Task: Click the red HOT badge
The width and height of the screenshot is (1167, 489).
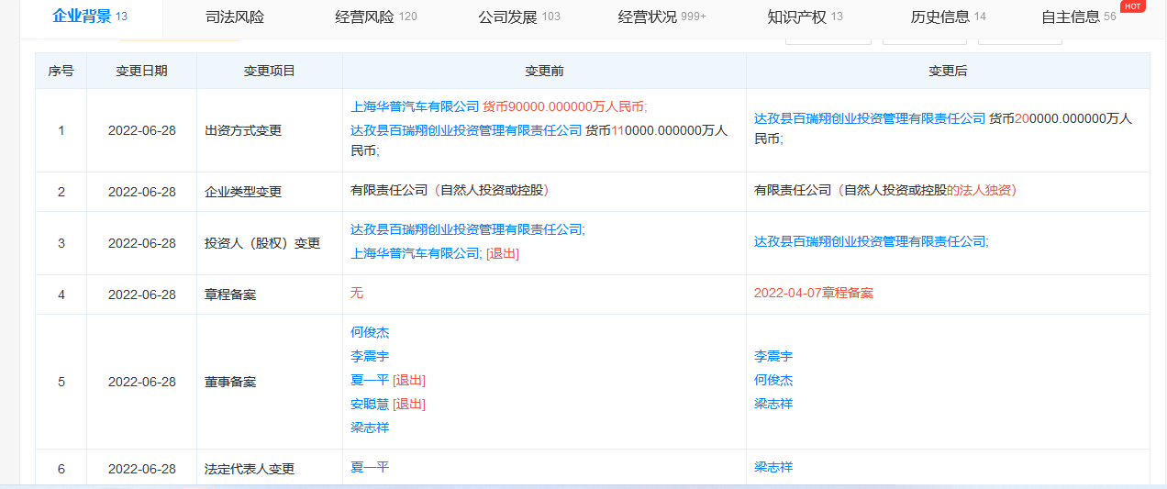Action: (1133, 6)
